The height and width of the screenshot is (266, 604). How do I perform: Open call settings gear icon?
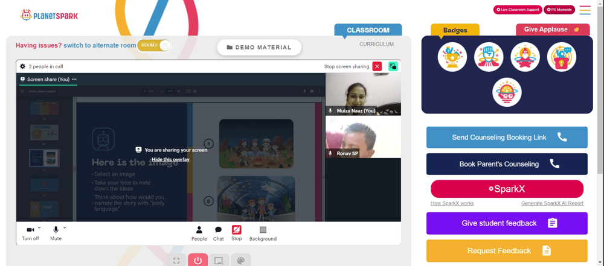coord(23,66)
